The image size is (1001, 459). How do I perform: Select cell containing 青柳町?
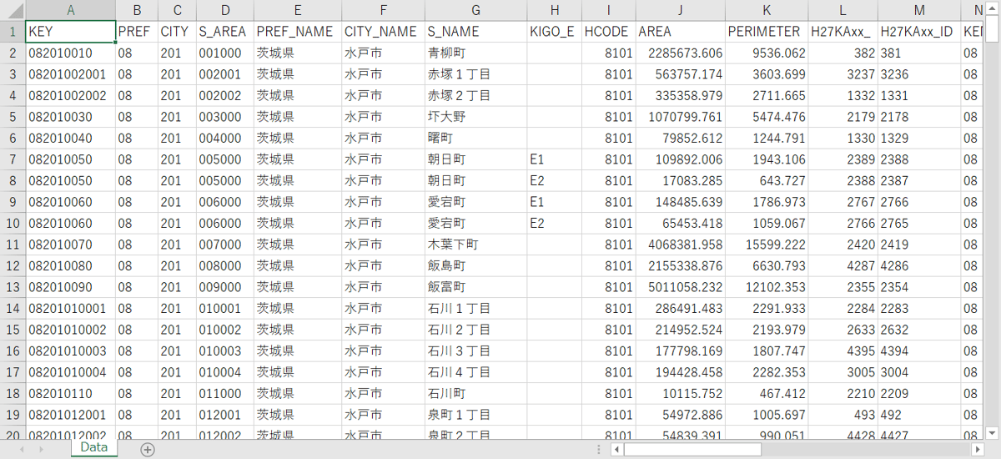click(475, 53)
